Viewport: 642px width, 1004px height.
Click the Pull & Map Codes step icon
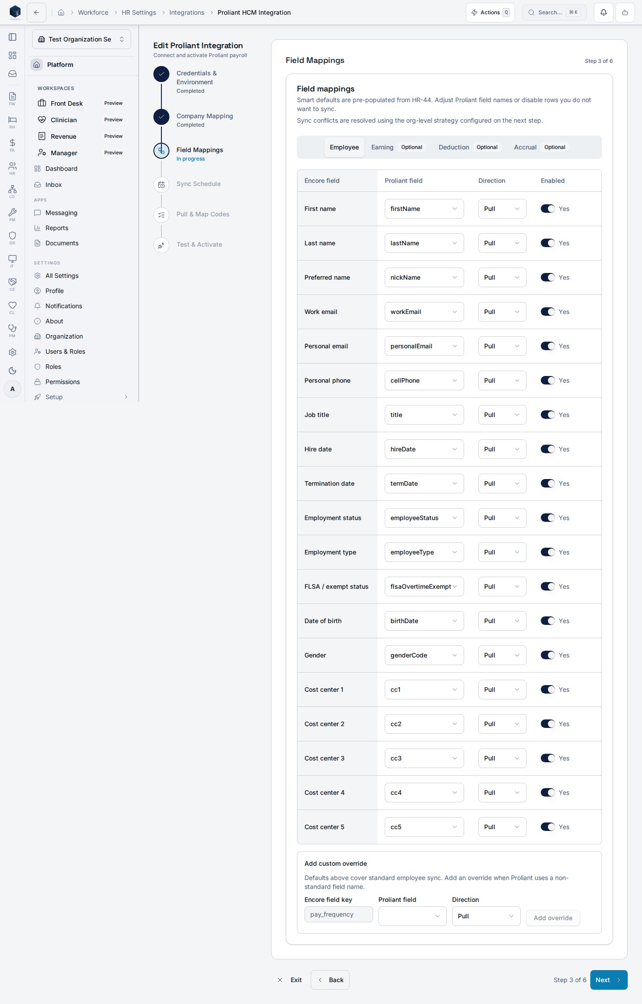point(161,215)
